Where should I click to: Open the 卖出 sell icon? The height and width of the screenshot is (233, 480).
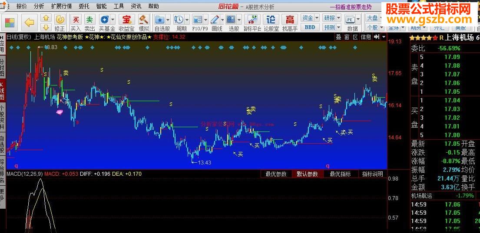(89, 20)
